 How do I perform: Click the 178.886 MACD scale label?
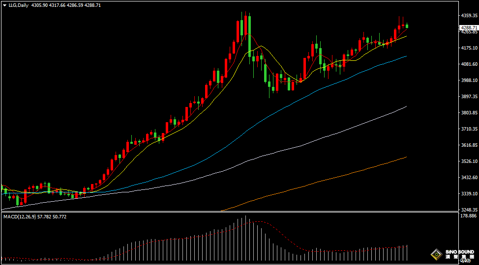coord(469,216)
